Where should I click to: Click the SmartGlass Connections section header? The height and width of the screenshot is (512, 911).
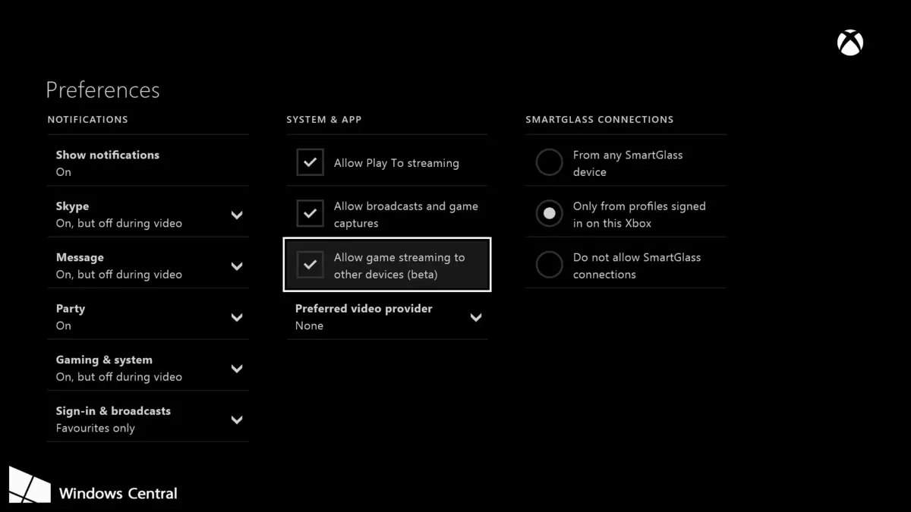(599, 119)
